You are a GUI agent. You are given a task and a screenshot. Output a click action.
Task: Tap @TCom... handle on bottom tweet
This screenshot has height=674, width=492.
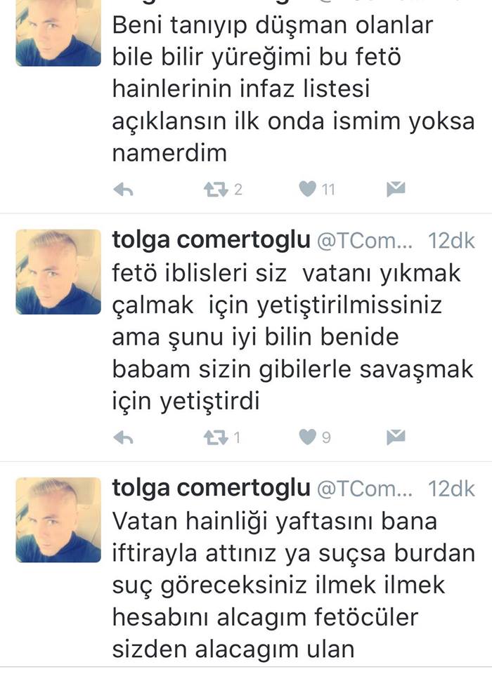click(x=365, y=489)
